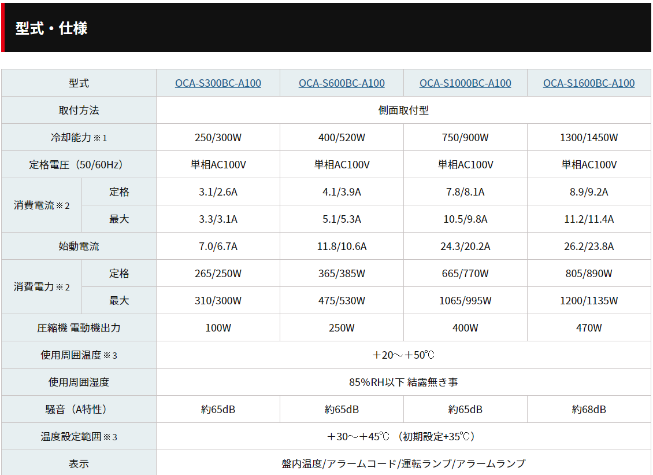
Task: Click the 1065/995W maximum power value
Action: [465, 300]
